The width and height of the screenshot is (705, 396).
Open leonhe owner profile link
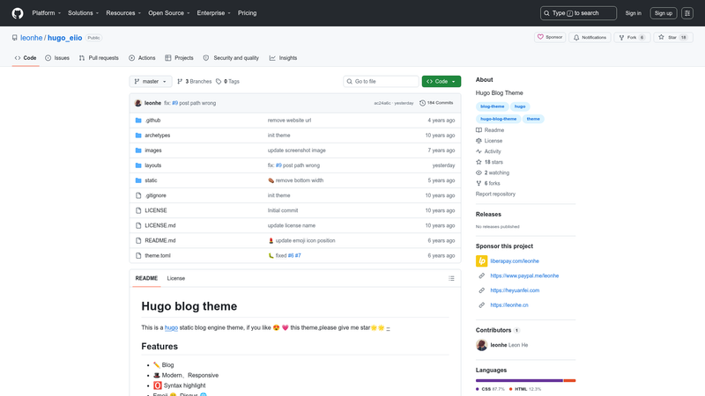point(32,38)
